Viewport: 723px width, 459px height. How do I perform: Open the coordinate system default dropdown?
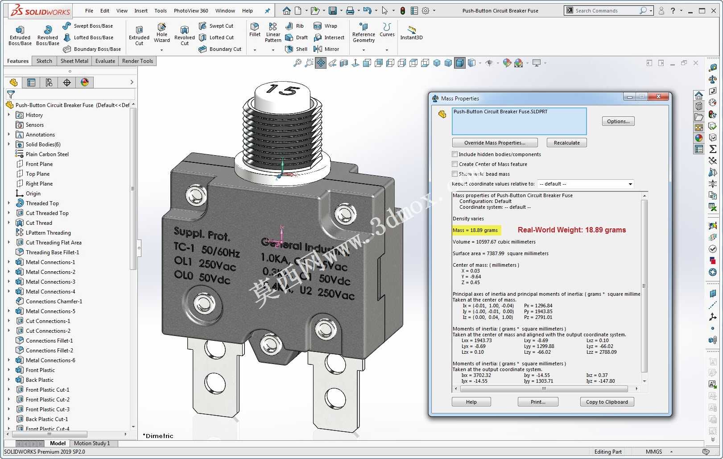point(586,184)
